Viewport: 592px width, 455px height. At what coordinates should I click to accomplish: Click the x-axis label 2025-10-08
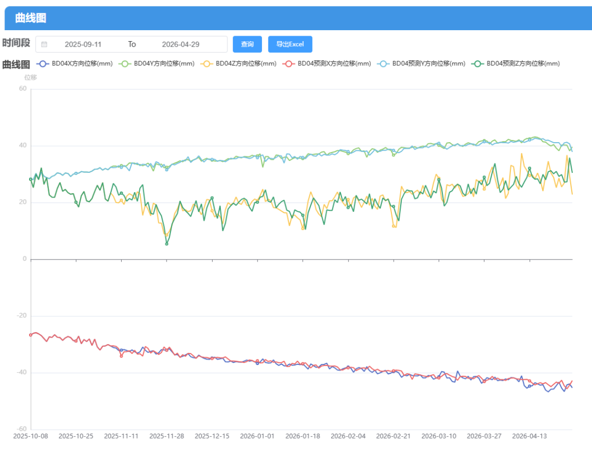pos(31,436)
